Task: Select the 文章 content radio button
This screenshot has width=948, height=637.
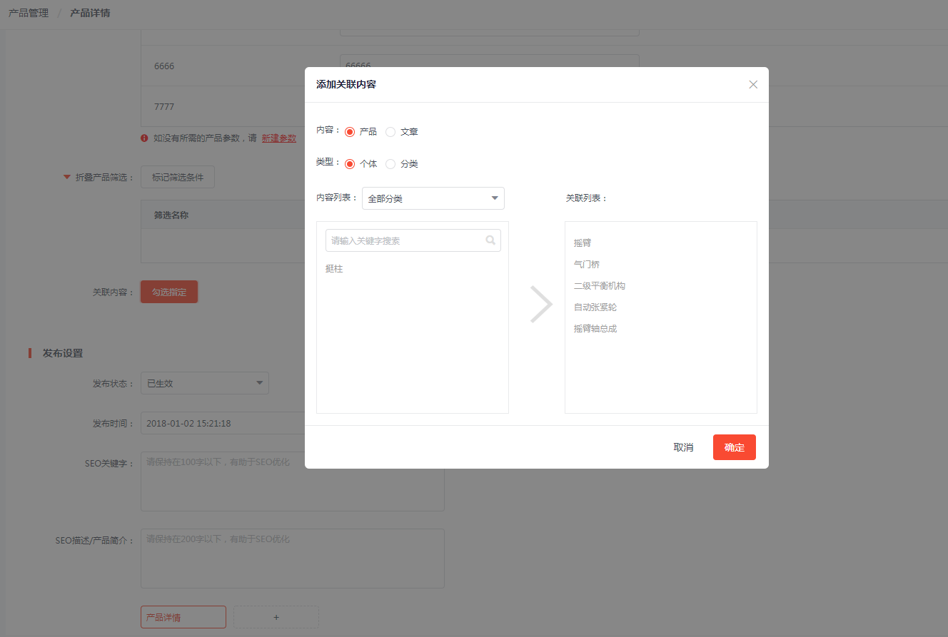Action: (x=390, y=132)
